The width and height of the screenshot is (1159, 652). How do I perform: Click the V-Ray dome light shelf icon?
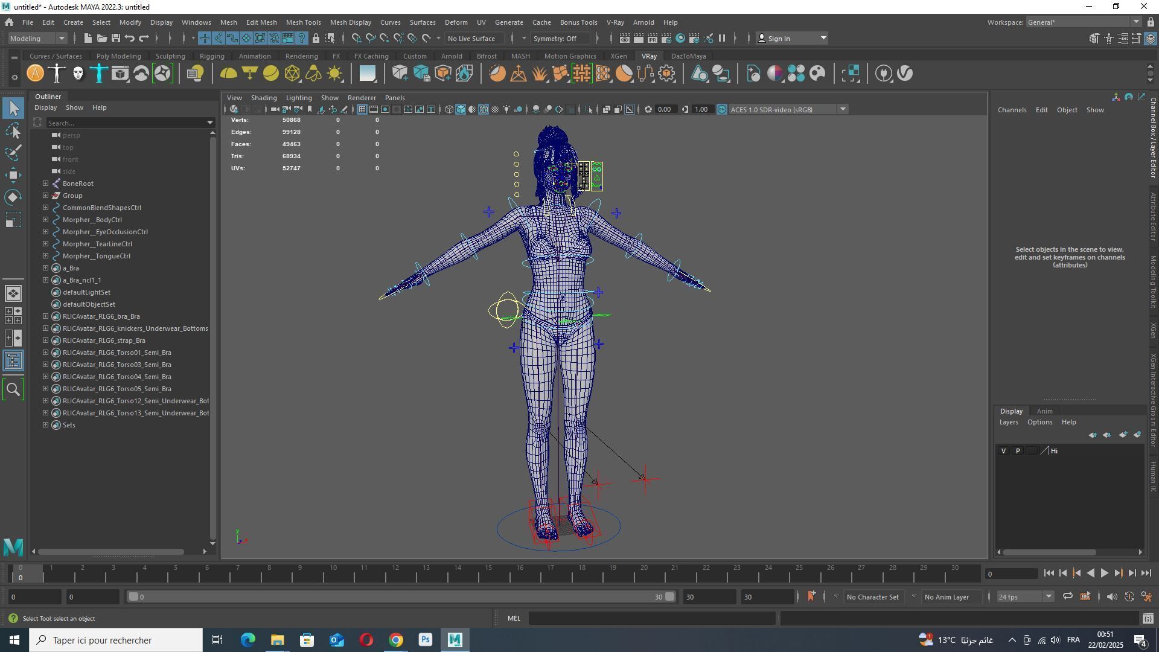(229, 74)
